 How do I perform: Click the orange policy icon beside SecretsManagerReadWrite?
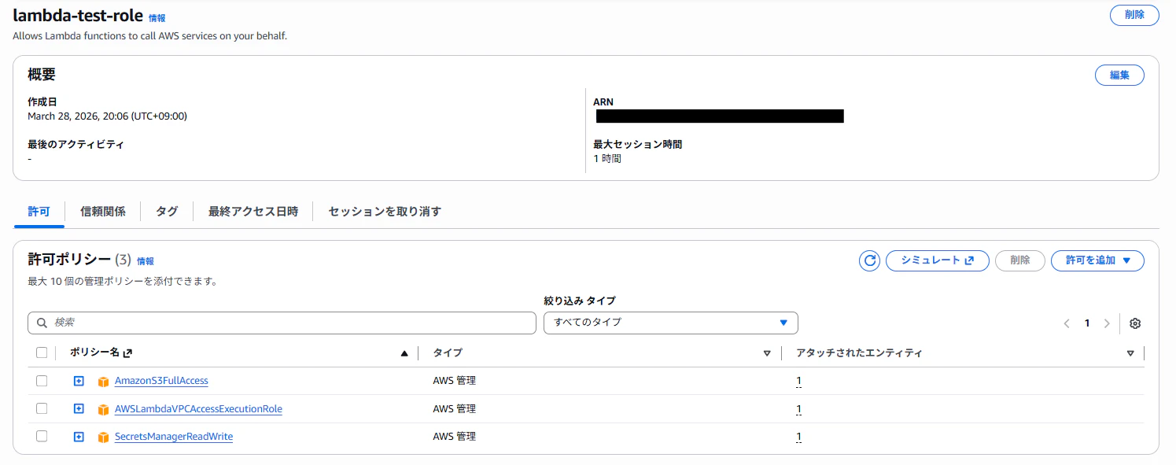103,437
